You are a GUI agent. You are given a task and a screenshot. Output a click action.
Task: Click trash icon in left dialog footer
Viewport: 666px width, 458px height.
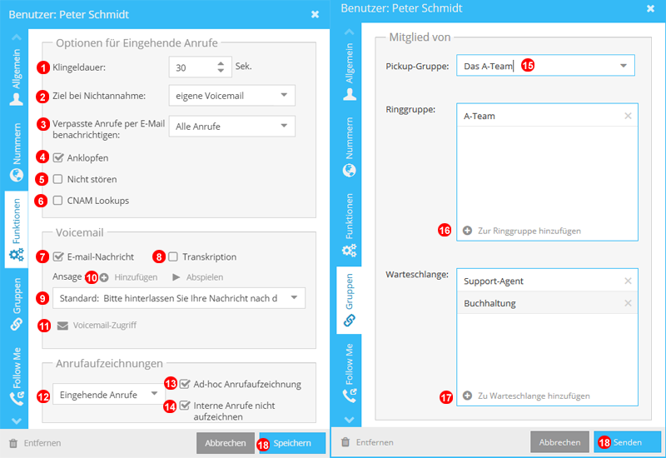13,443
